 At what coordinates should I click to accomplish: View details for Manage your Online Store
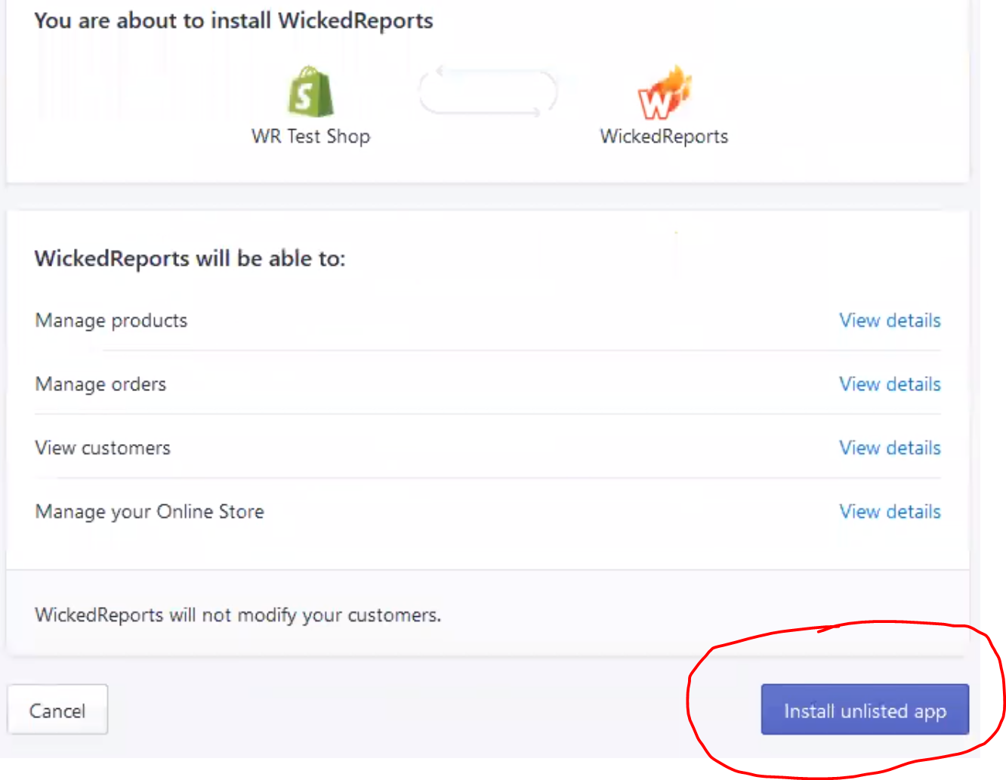(890, 511)
